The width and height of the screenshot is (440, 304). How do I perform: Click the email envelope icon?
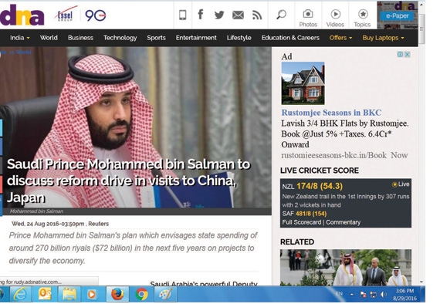pos(238,15)
